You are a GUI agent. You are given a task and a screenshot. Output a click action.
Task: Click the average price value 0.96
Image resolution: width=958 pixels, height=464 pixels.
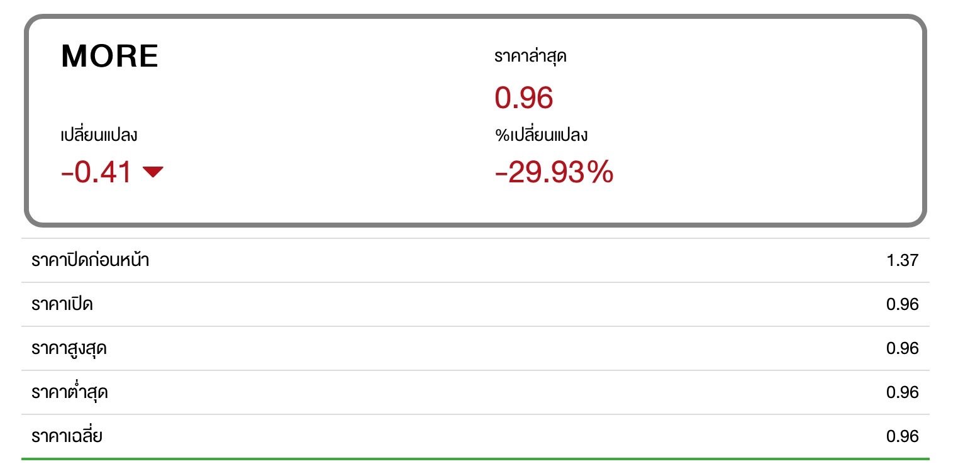tap(903, 437)
